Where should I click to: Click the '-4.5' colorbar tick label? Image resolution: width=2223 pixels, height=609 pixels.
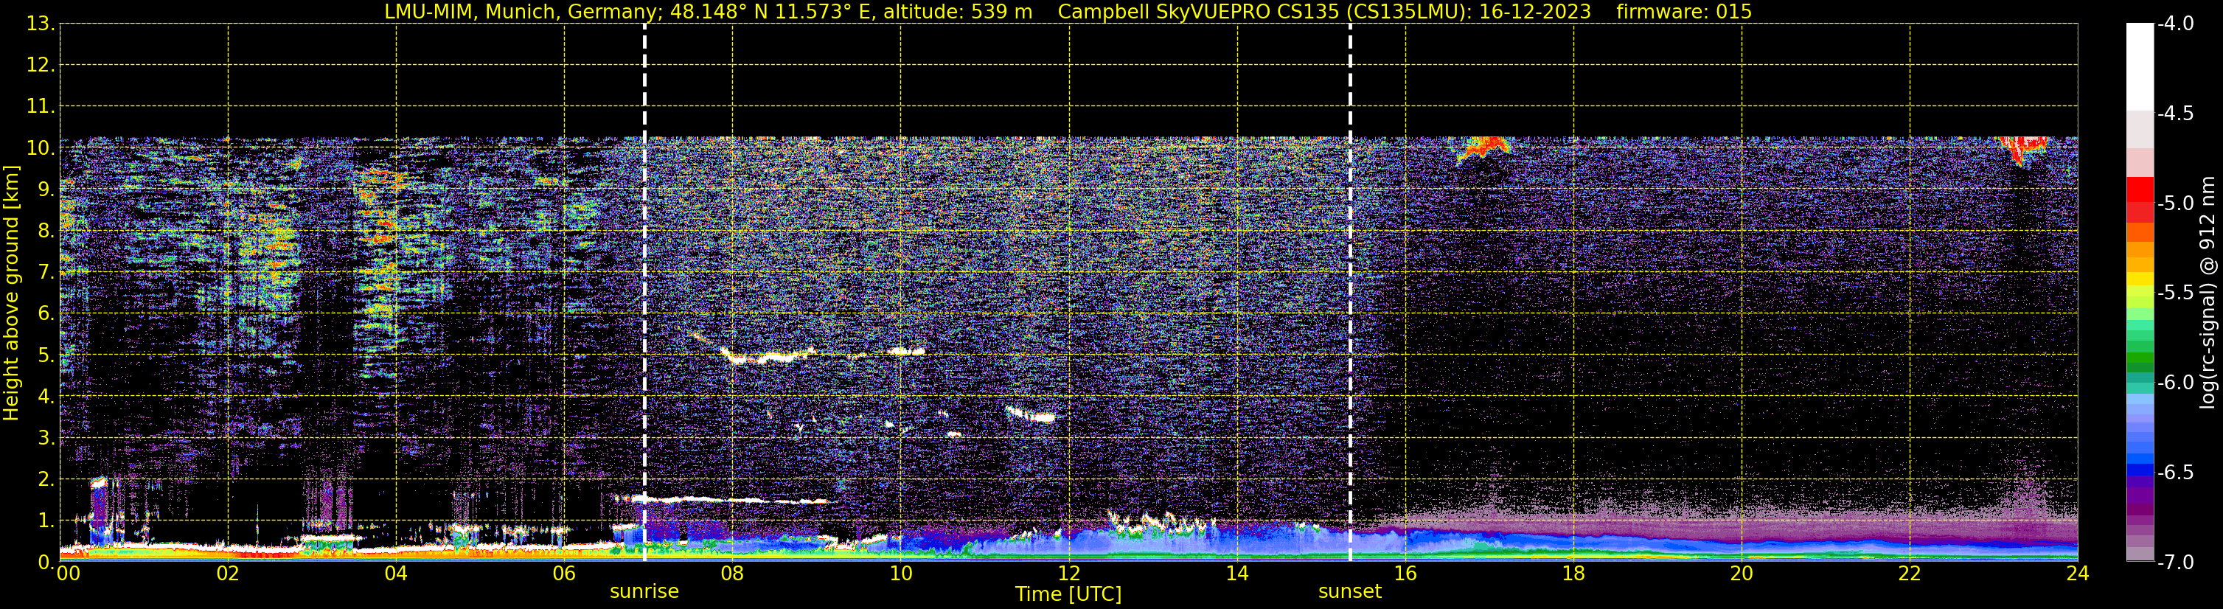2174,114
